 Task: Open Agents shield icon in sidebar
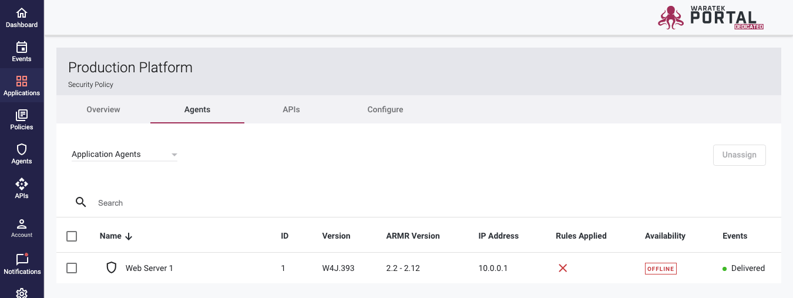(22, 149)
